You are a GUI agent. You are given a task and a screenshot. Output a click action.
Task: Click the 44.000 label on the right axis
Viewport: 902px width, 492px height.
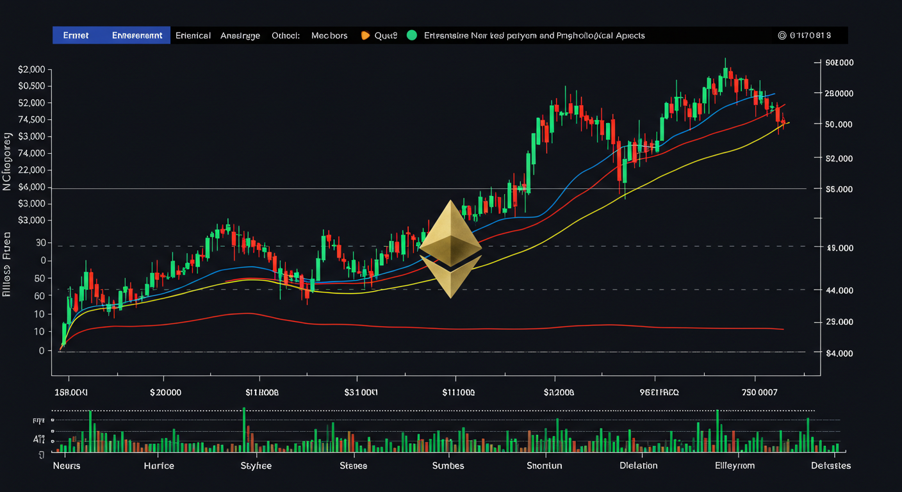[x=840, y=290]
